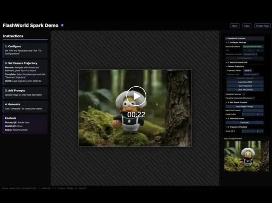272x203 pixels.
Task: Open the Code link
Action: pyautogui.click(x=247, y=26)
